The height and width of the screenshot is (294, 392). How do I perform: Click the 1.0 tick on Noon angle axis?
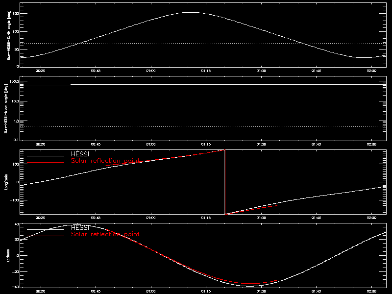tap(16, 121)
